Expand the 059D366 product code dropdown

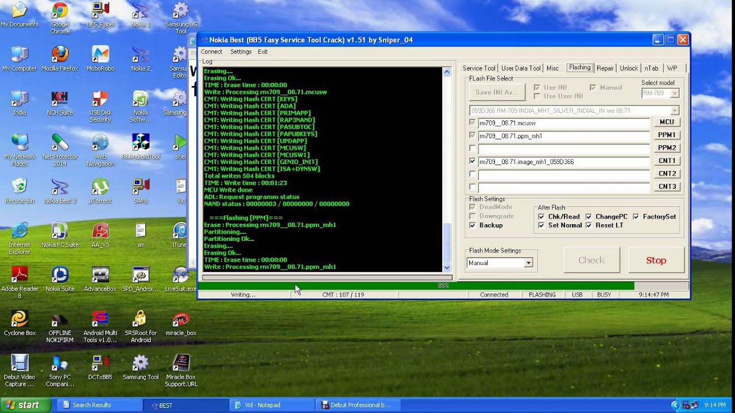(675, 110)
